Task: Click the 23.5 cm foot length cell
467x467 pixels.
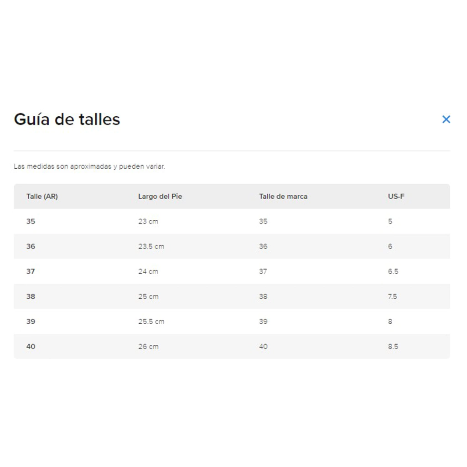Action: click(151, 247)
